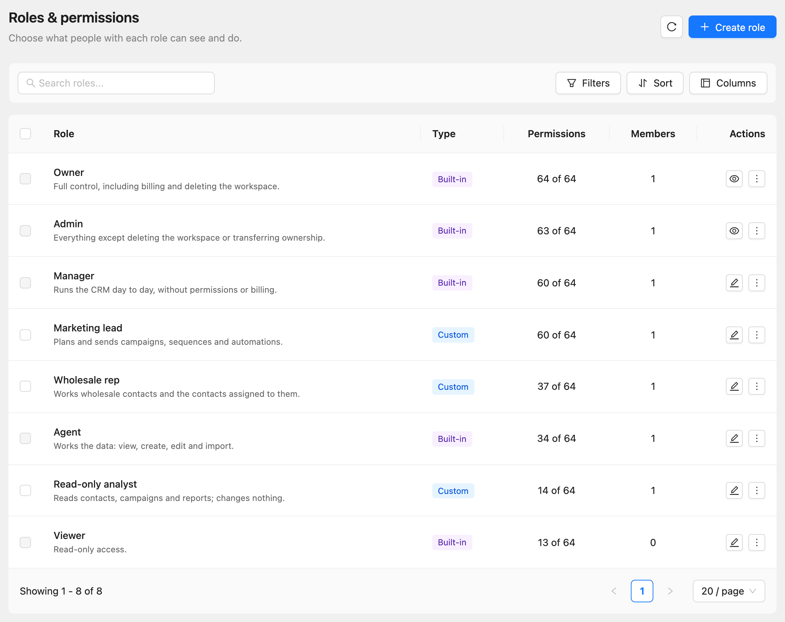Edit the Viewer role pencil icon
This screenshot has height=622, width=785.
(x=734, y=542)
